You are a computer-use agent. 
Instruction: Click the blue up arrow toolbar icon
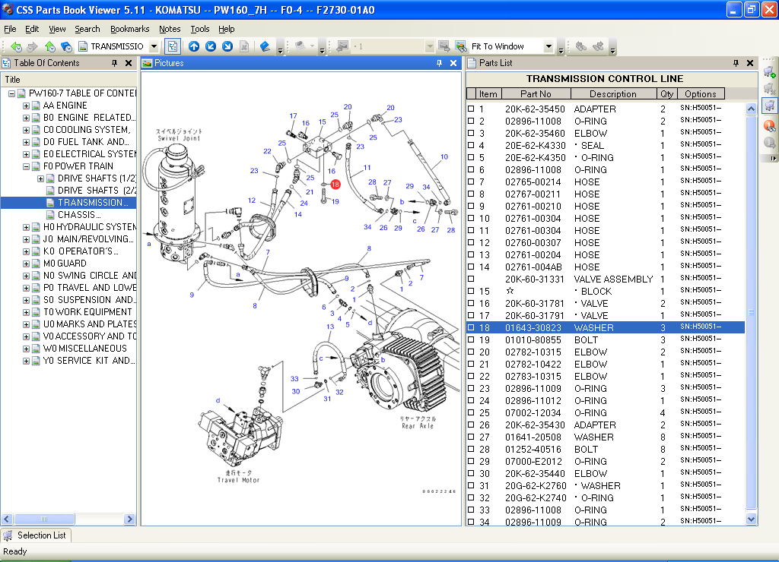point(194,46)
